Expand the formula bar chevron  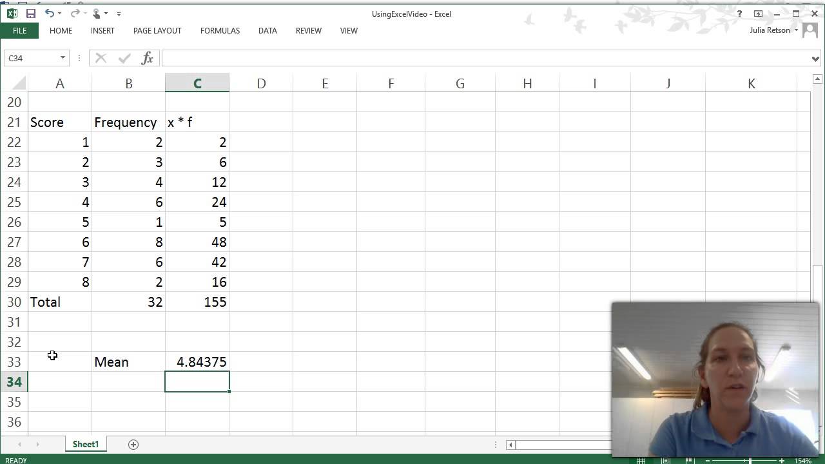pos(816,59)
